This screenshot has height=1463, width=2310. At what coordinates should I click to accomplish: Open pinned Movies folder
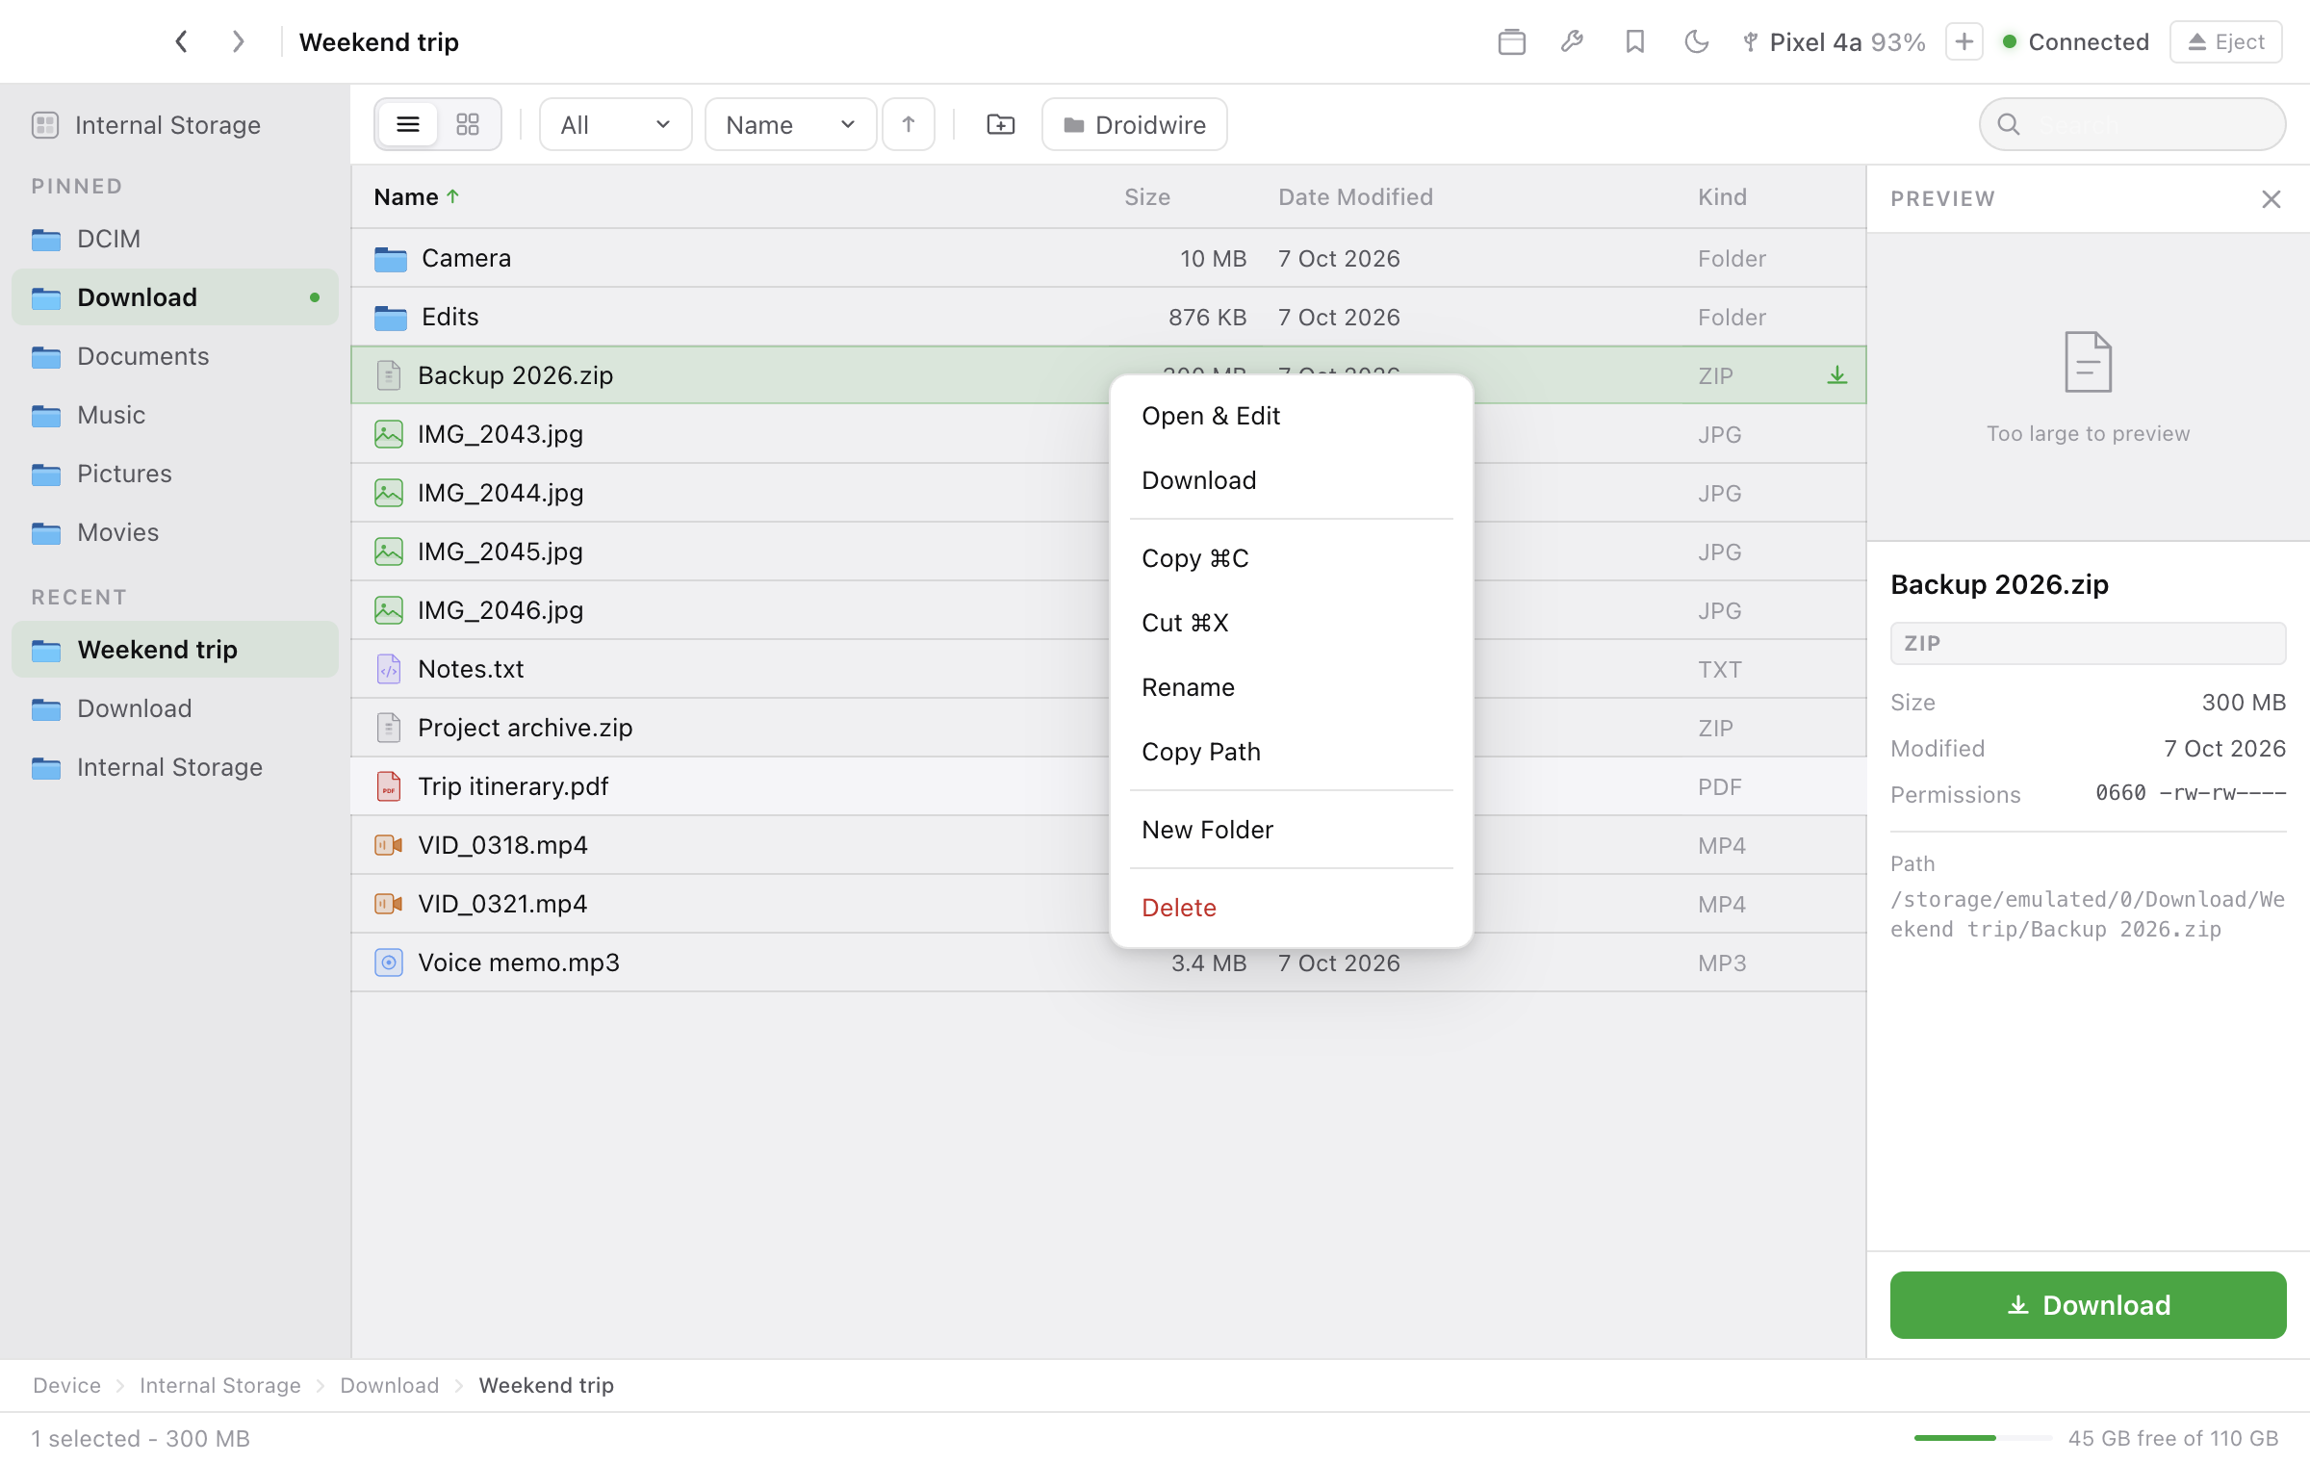pyautogui.click(x=175, y=532)
